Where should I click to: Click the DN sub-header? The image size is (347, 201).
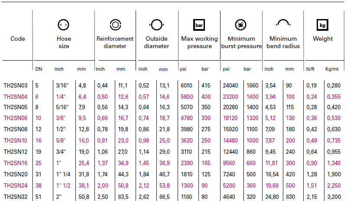39,69
